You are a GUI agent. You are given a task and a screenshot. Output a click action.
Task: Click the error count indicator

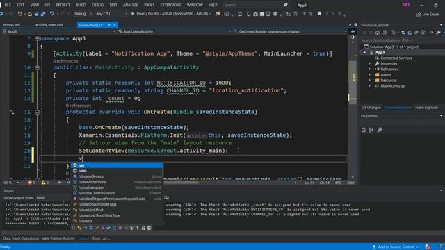coord(31,183)
